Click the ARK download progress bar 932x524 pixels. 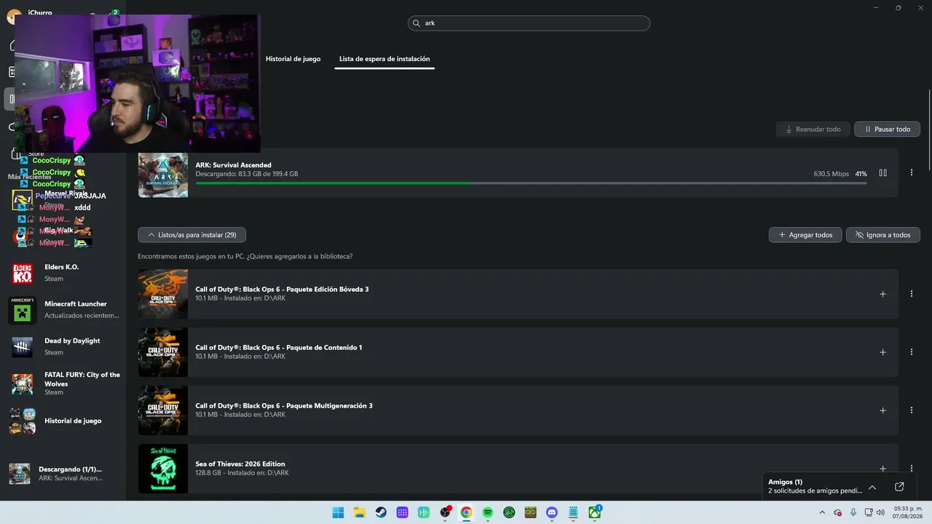click(531, 183)
